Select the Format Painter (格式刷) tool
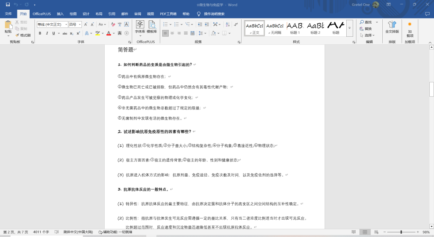Viewport: 434px width, 237px height. click(23, 35)
